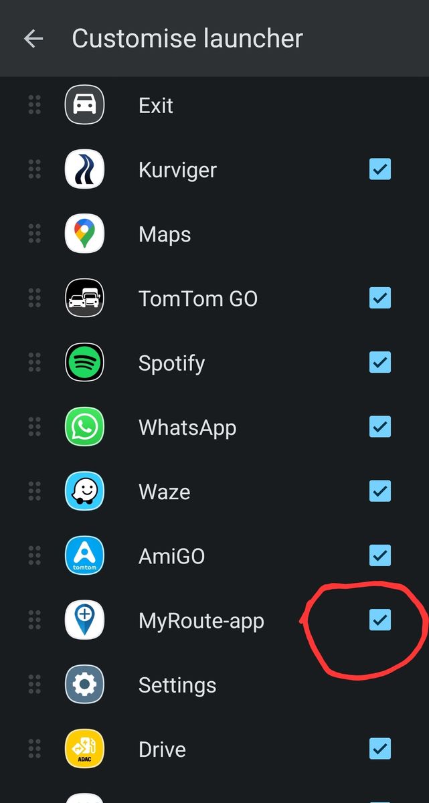The height and width of the screenshot is (803, 429).
Task: Tap the MyRoute-app pin icon
Action: pyautogui.click(x=84, y=620)
